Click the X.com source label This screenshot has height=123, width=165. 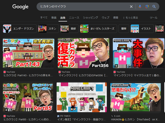117,116
